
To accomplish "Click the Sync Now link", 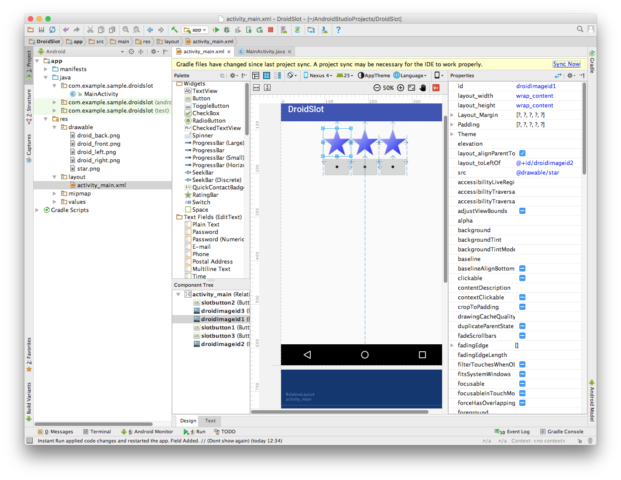I will (x=566, y=64).
